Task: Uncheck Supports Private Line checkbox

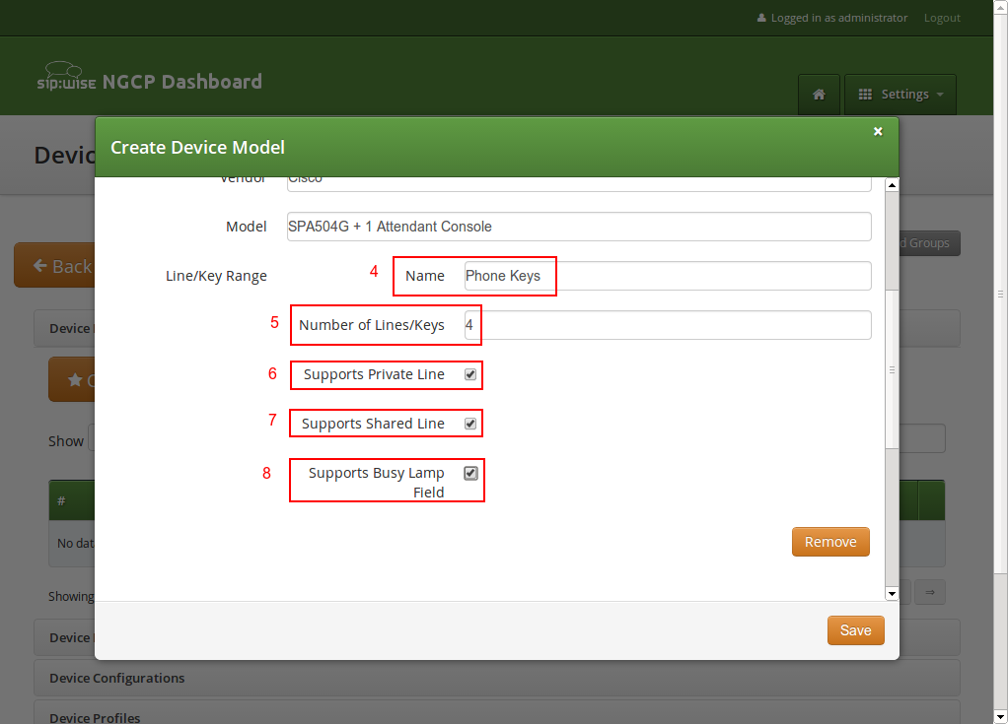Action: [x=470, y=374]
